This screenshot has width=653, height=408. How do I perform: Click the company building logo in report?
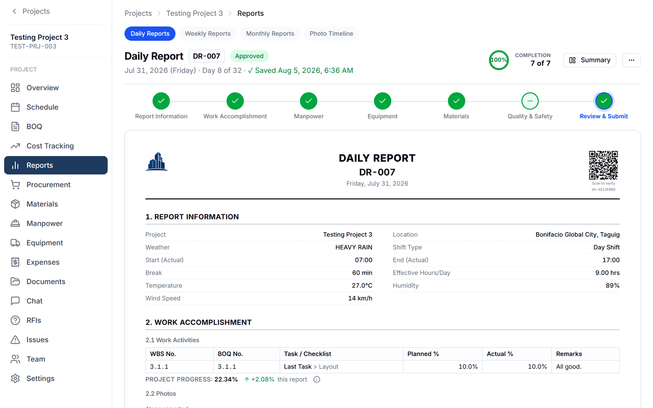pyautogui.click(x=157, y=161)
